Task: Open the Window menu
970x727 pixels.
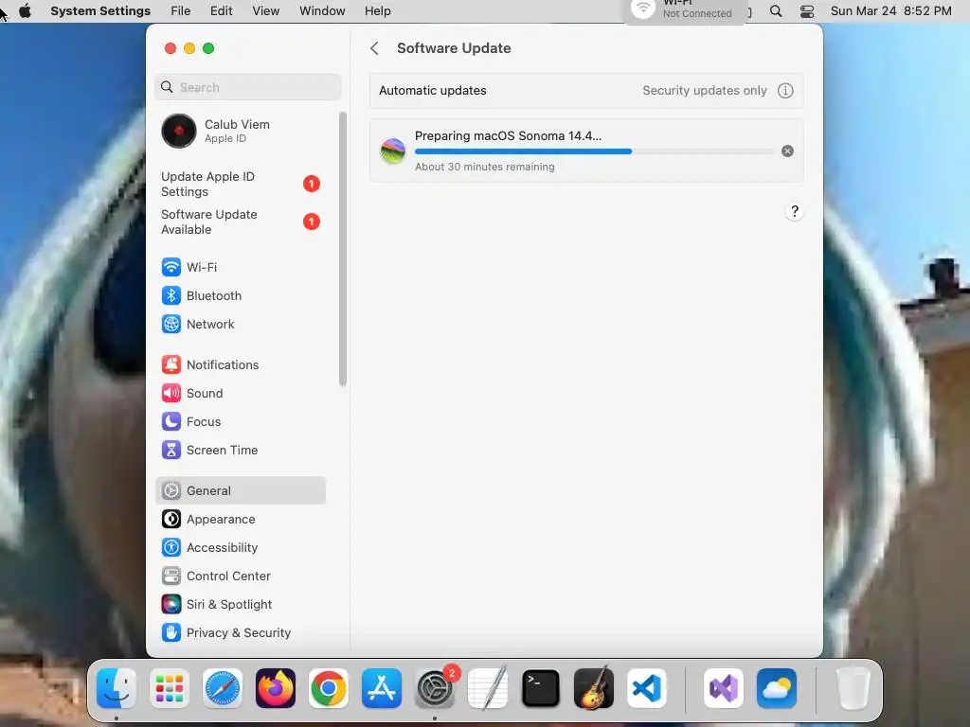Action: pyautogui.click(x=322, y=11)
